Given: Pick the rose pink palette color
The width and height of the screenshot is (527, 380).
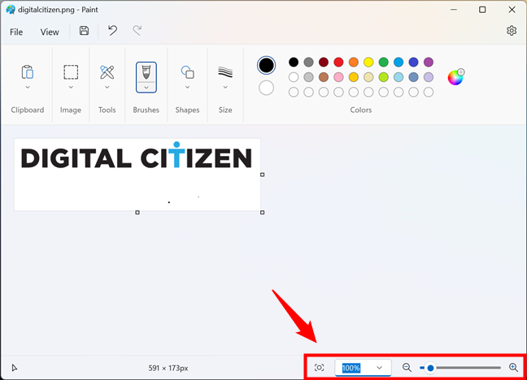Looking at the screenshot, I should [338, 77].
